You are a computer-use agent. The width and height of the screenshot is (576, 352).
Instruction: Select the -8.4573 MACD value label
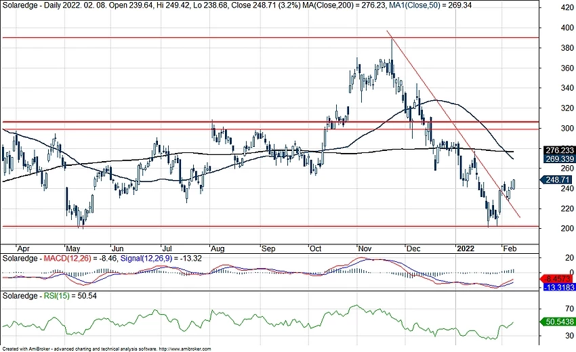tap(559, 279)
